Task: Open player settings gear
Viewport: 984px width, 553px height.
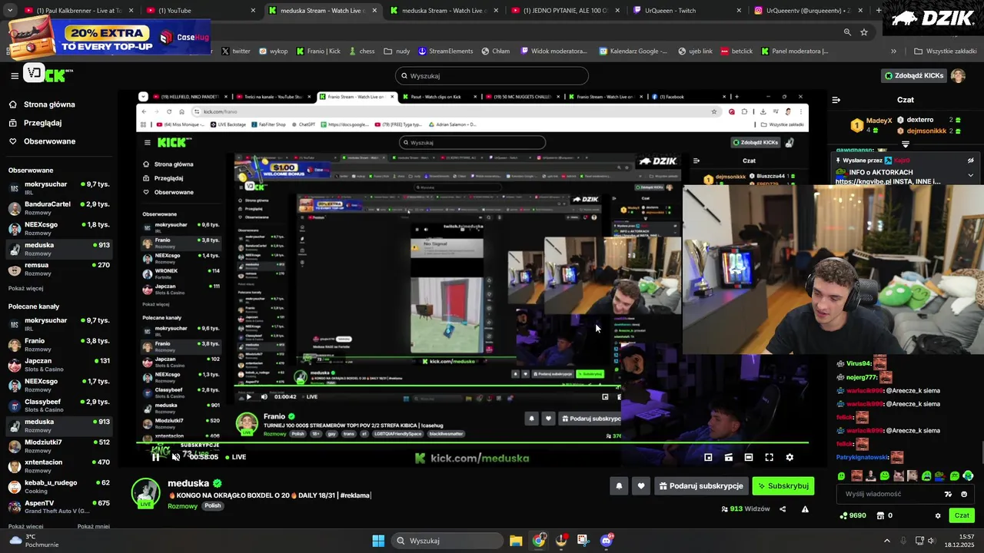Action: 790,457
